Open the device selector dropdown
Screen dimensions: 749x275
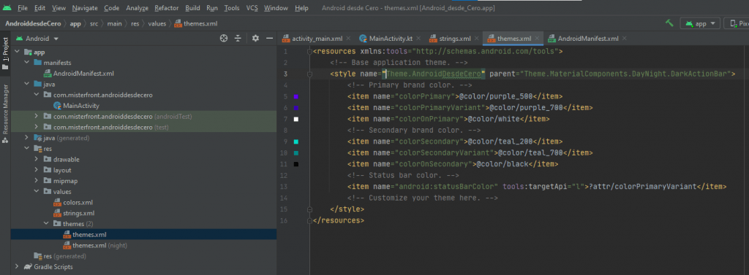click(737, 23)
